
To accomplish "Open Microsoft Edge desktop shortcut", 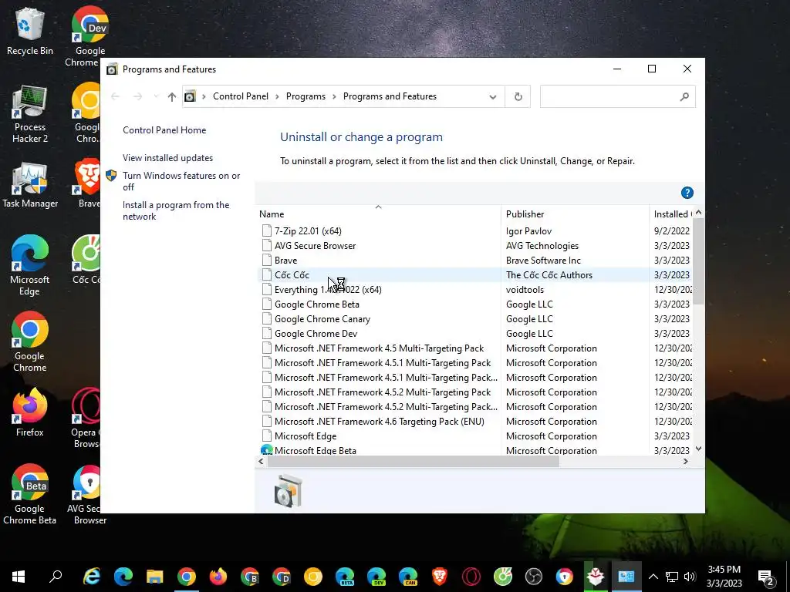I will (30, 265).
